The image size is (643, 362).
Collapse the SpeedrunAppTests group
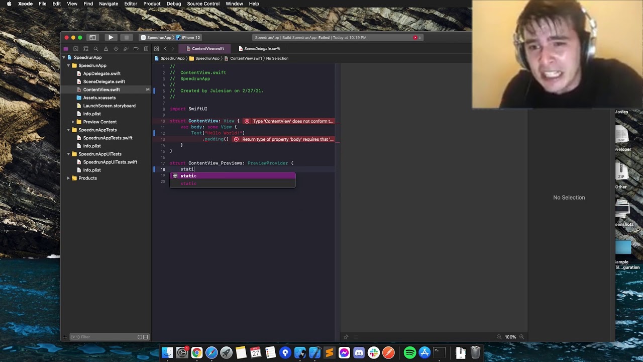(x=68, y=130)
